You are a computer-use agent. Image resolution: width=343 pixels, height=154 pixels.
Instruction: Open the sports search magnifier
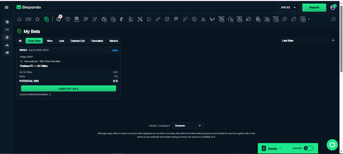[333, 19]
